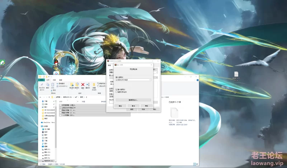
Task: Select the green icon at desktop left edge
Action: pyautogui.click(x=2, y=63)
